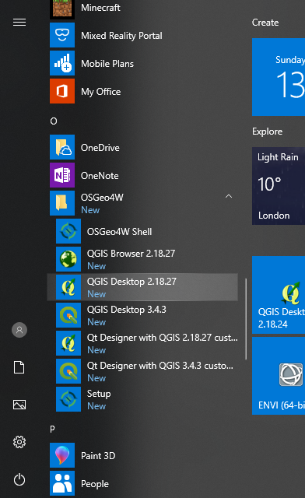Jump to letter O section header
This screenshot has width=305, height=498.
(54, 121)
